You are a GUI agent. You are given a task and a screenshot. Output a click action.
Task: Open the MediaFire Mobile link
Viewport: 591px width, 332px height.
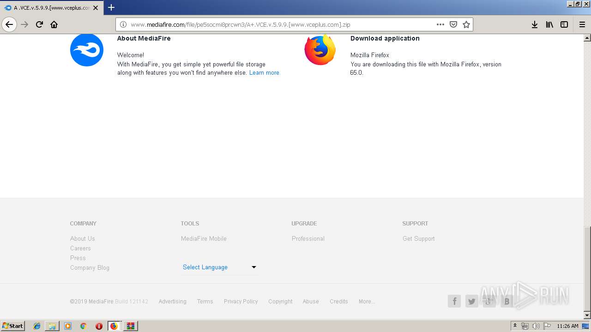204,238
